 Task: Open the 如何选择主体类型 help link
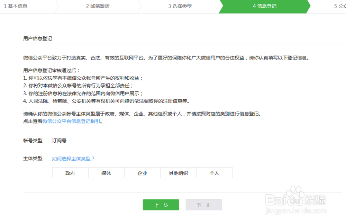72,159
